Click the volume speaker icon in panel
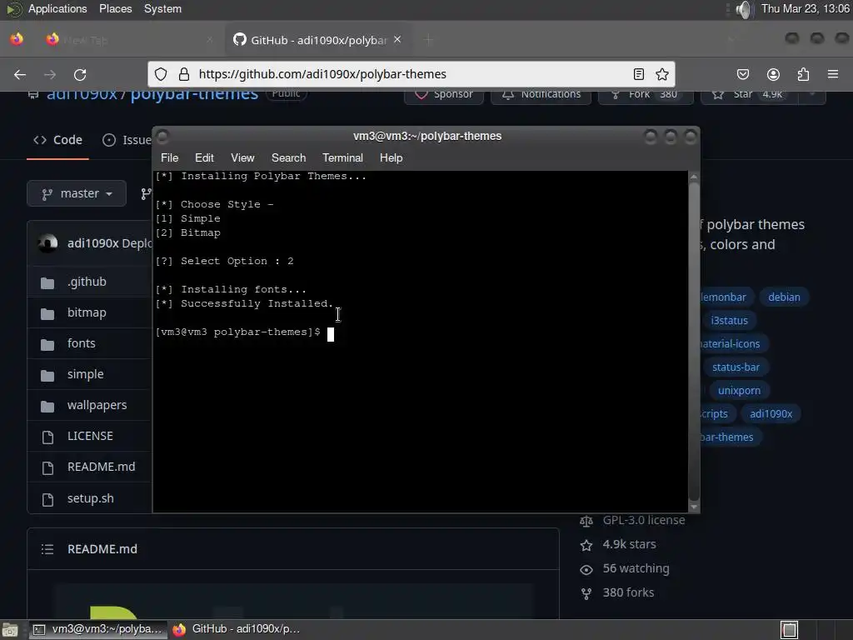853x640 pixels. tap(743, 9)
